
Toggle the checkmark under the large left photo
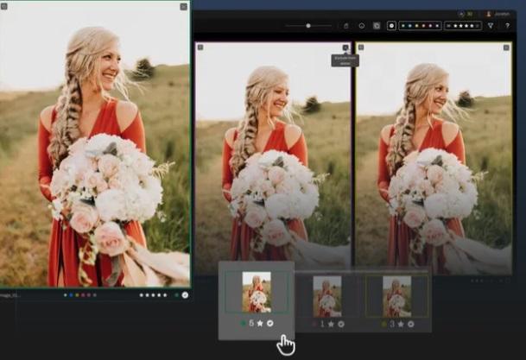click(185, 294)
